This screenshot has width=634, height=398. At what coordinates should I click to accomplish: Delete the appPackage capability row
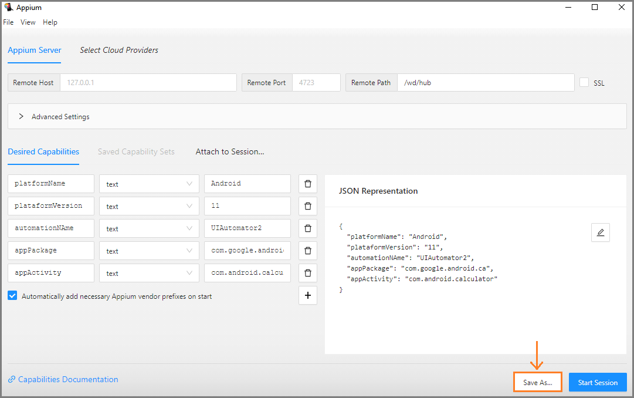click(x=307, y=251)
